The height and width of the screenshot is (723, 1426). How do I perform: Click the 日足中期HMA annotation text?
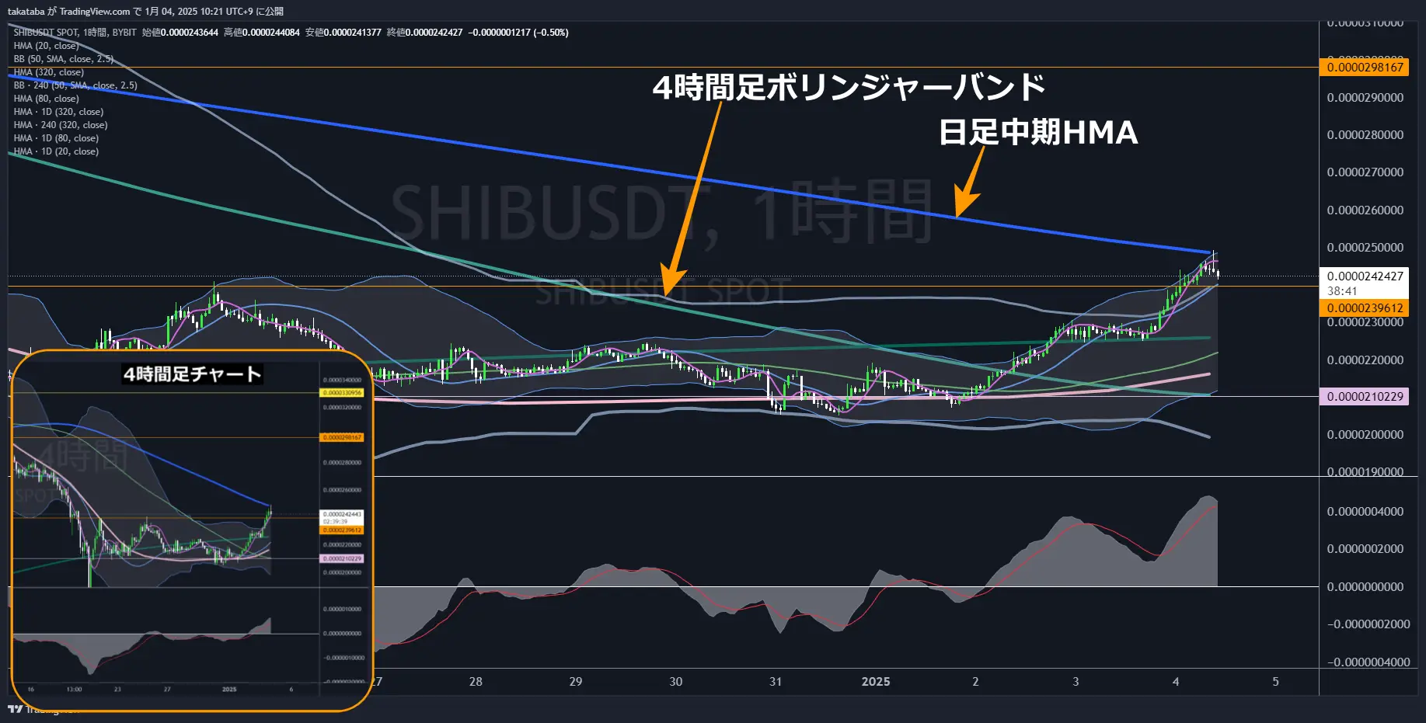(1038, 133)
